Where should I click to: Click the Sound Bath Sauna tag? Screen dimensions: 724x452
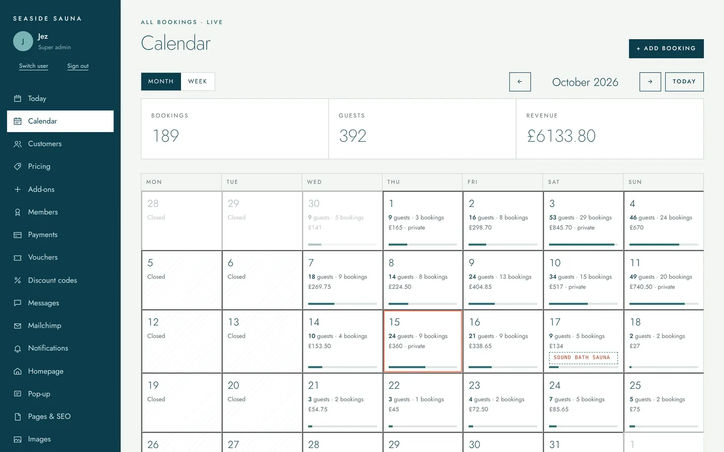click(583, 358)
